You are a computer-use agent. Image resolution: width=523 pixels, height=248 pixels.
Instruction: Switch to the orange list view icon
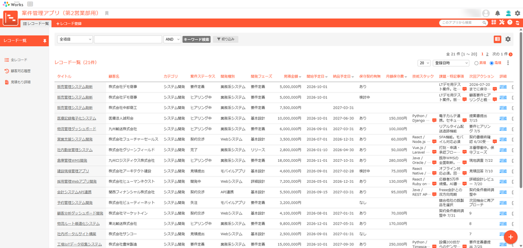coord(497,39)
